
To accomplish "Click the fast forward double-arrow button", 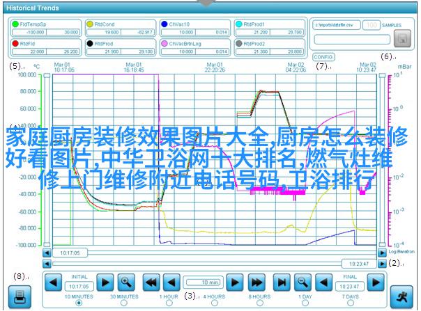I will click(x=257, y=282).
